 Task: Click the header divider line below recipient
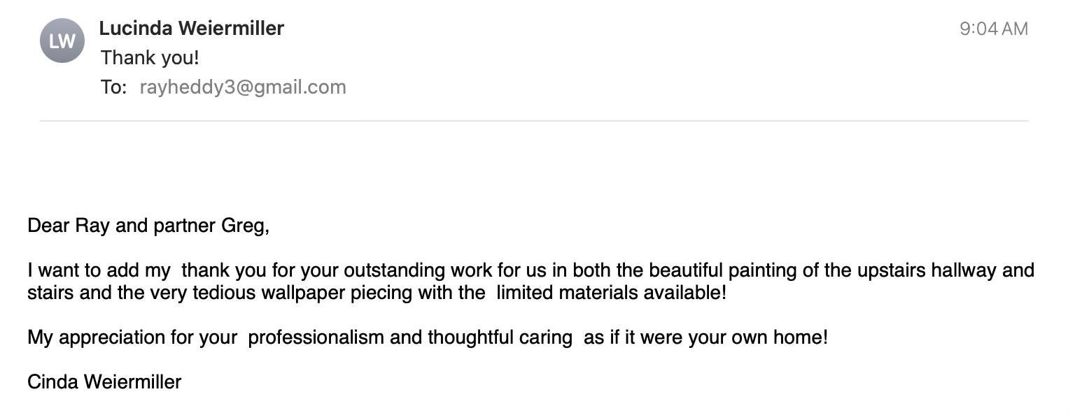click(534, 121)
